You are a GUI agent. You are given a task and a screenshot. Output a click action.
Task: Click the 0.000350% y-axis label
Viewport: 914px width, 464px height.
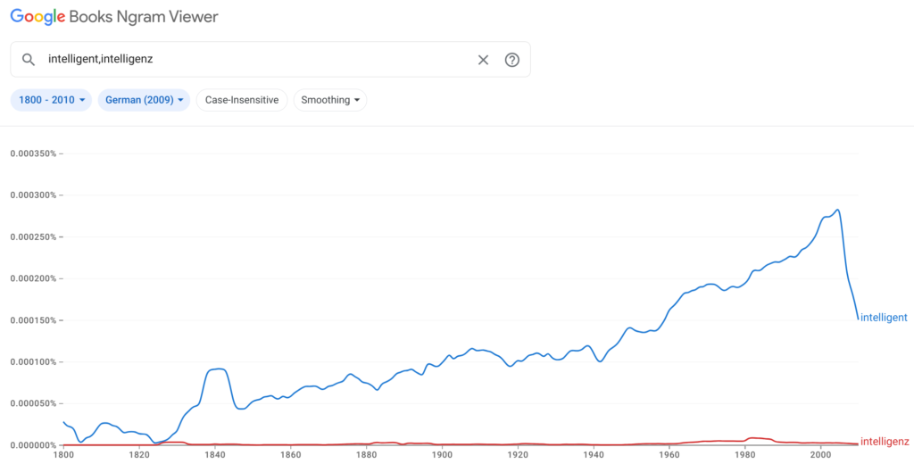coord(33,153)
